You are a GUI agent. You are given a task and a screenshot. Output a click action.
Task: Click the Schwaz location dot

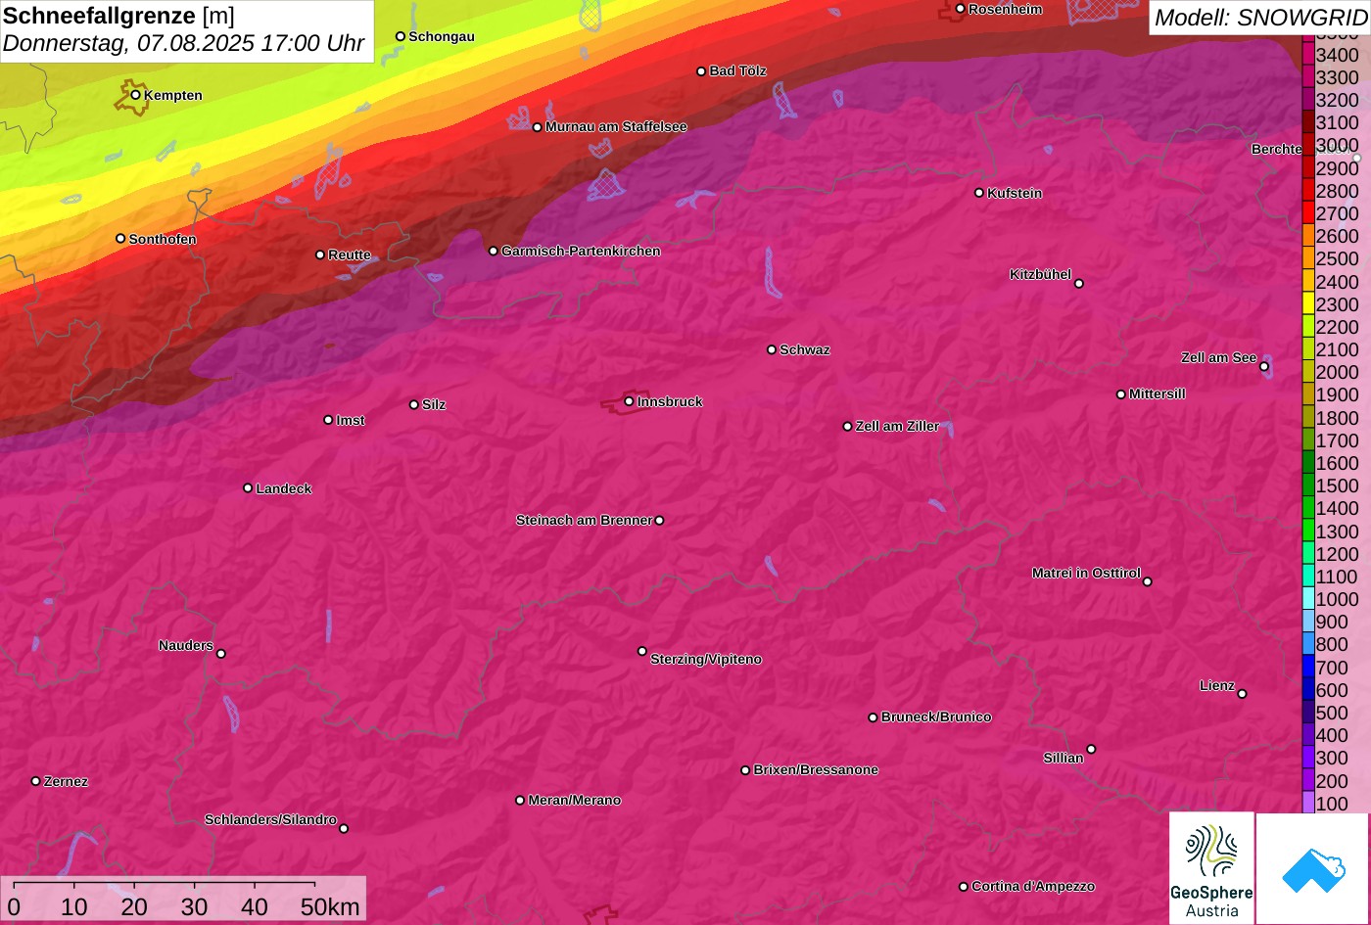[772, 349]
